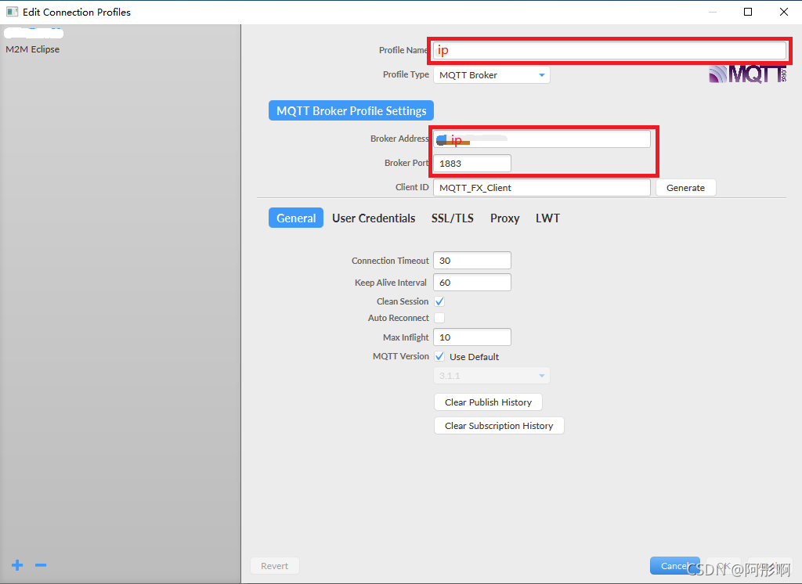Click the Keep Alive Interval field
The height and width of the screenshot is (584, 802).
click(472, 283)
